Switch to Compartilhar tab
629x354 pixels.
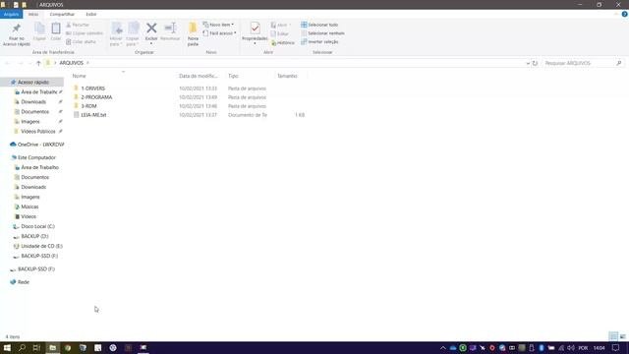point(62,14)
